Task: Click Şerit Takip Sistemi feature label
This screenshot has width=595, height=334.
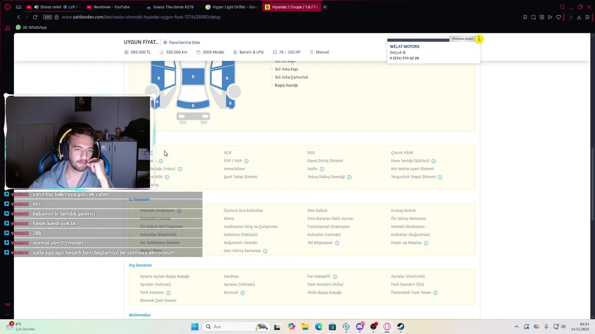Action: [x=240, y=177]
